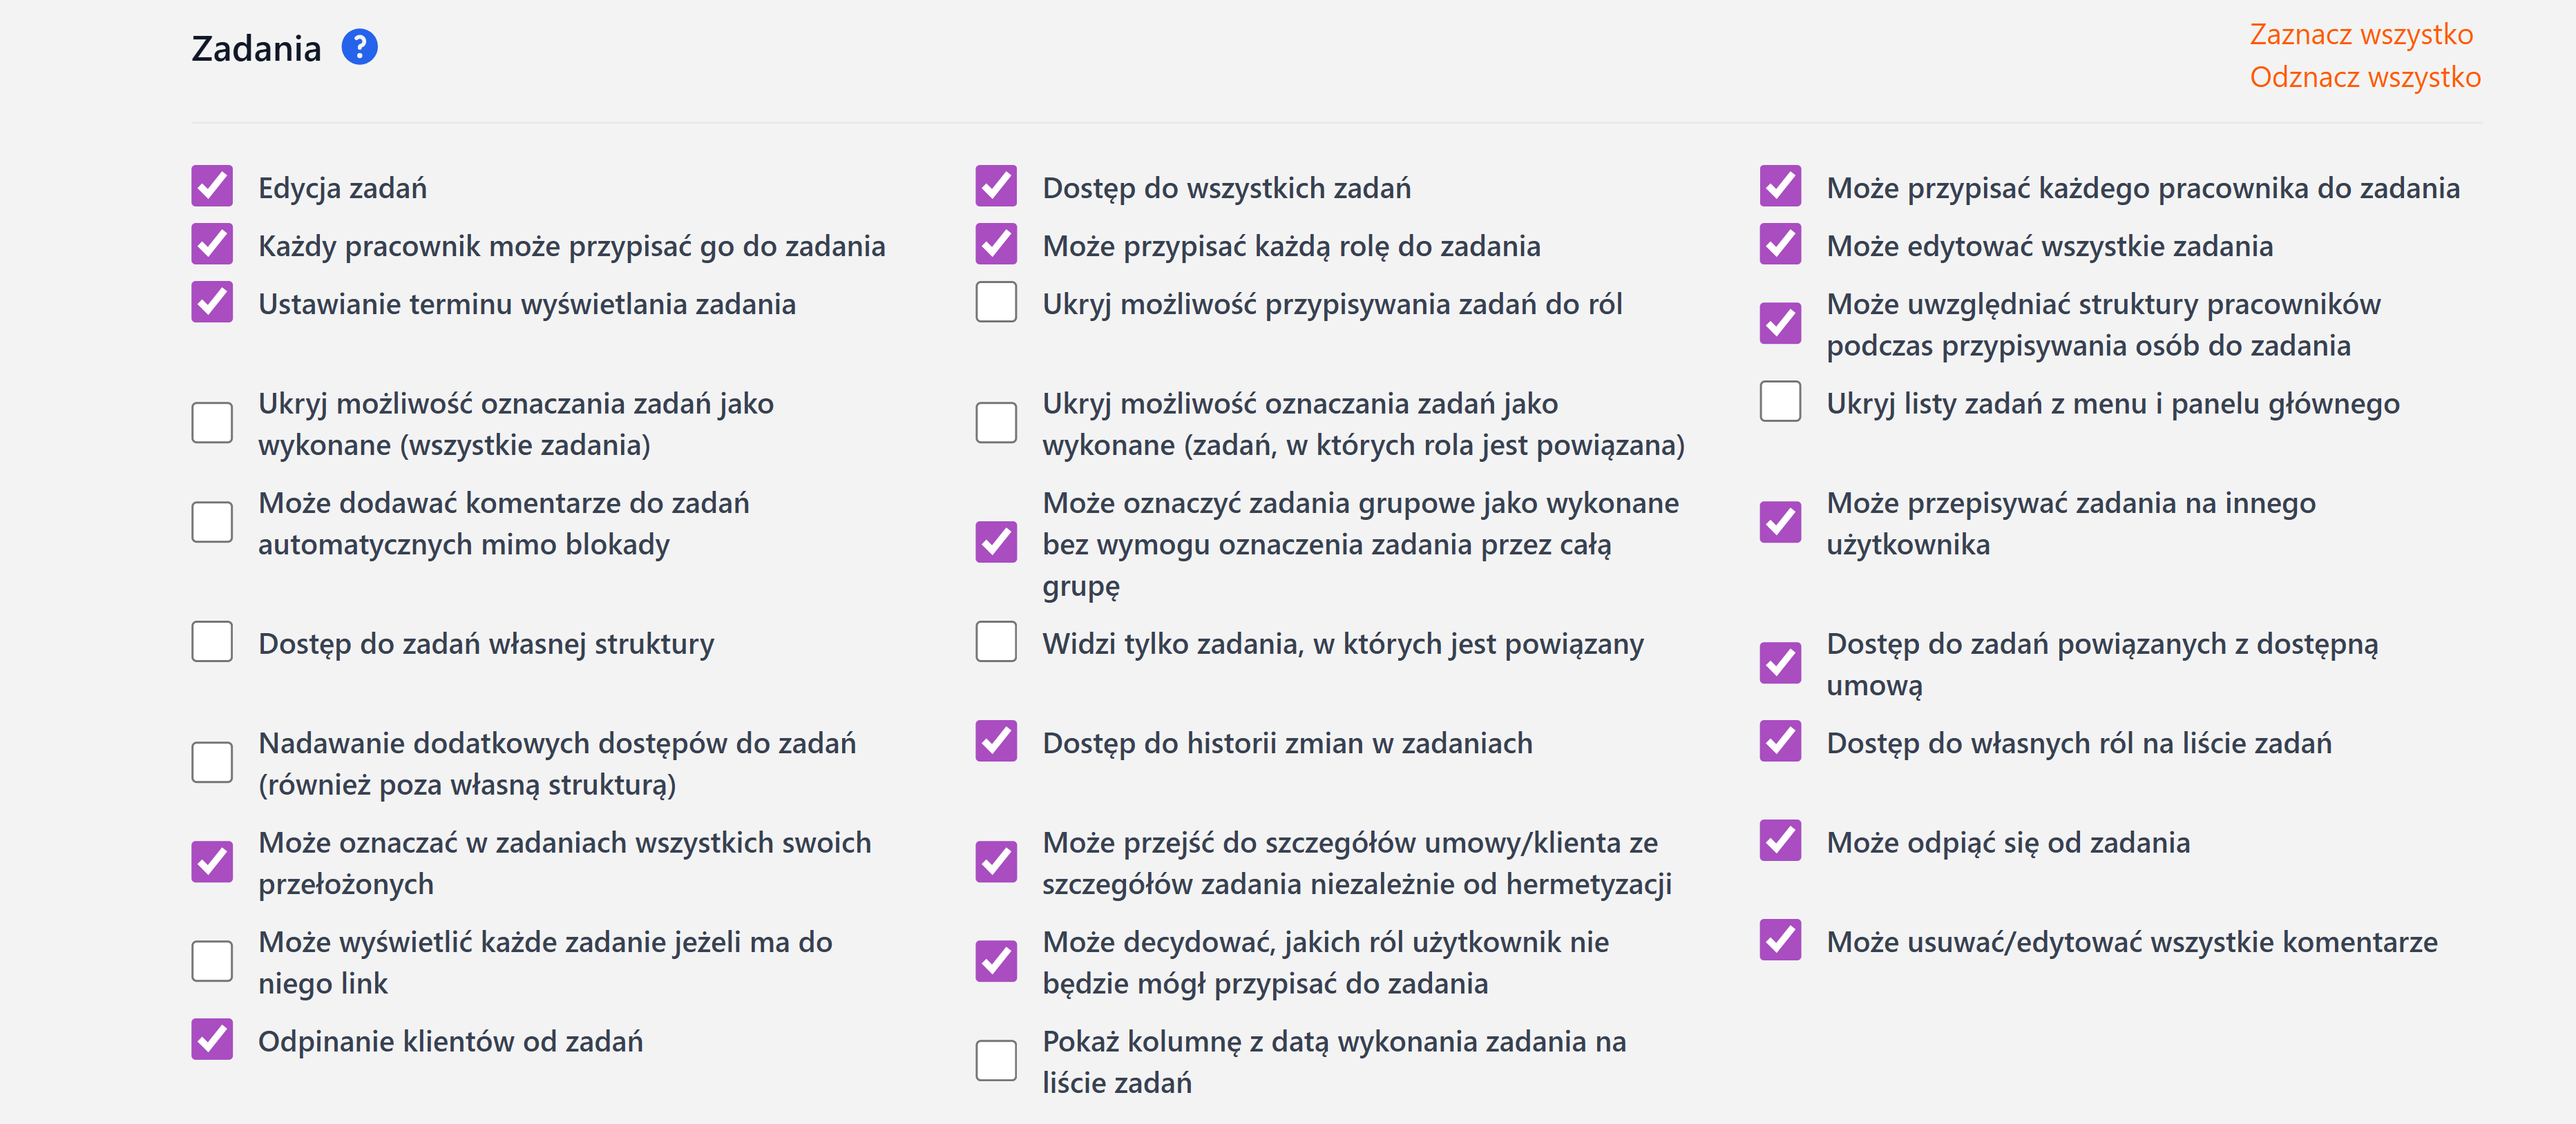This screenshot has width=2576, height=1124.
Task: Check 'Nadawanie dodatkowych dostępów do zadań'
Action: click(212, 762)
